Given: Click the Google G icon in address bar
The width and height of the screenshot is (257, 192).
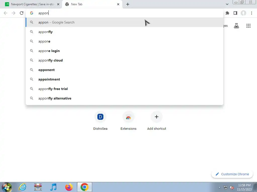Looking at the screenshot, I should tap(32, 13).
